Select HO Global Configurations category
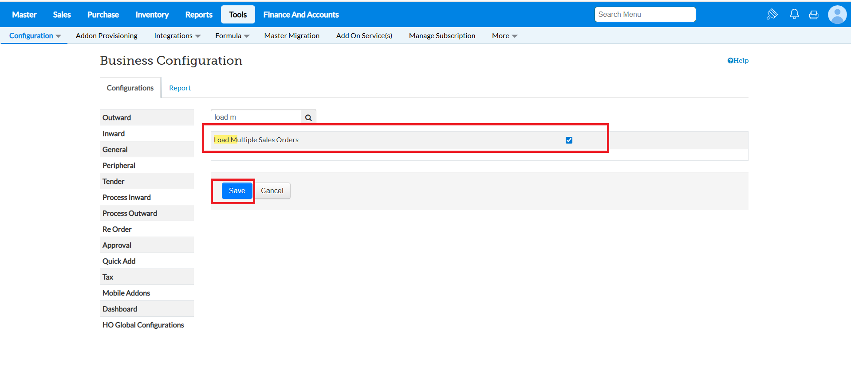Image resolution: width=851 pixels, height=366 pixels. tap(143, 325)
